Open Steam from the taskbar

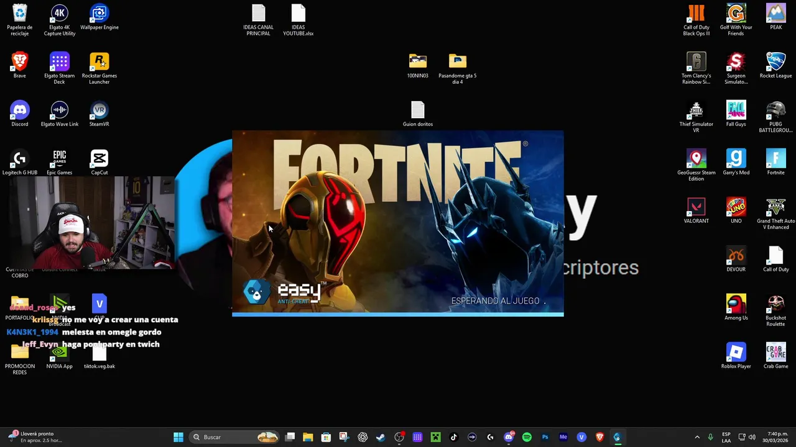coord(381,437)
